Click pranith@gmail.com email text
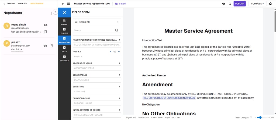This screenshot has width=276, height=120. [20, 46]
